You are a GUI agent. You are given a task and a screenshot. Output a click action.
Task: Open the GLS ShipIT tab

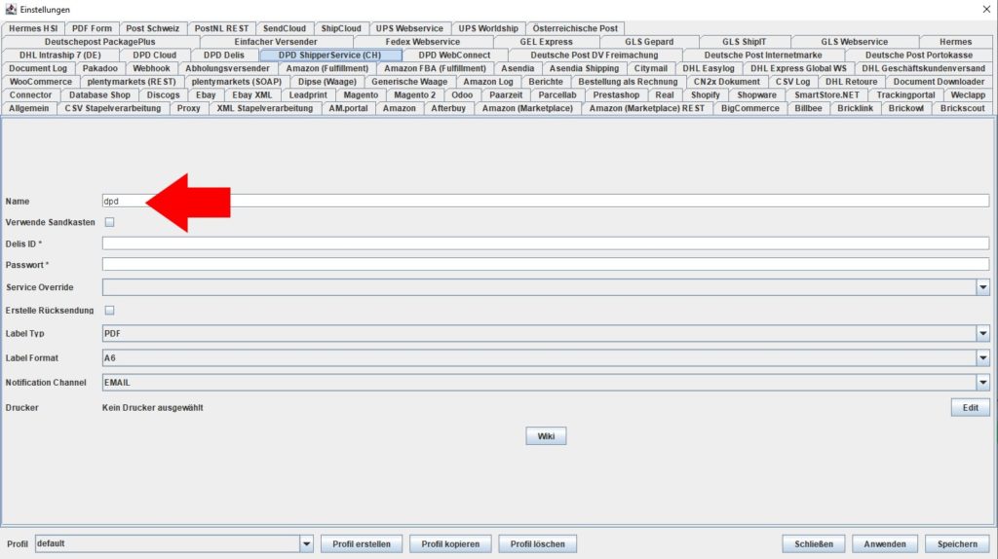click(x=744, y=42)
